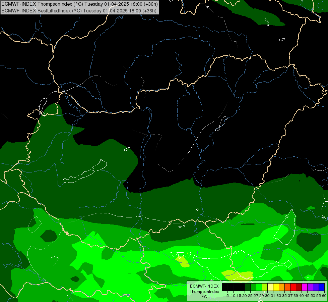328x302 pixels.
Task: Click the legend scale value 60
Action: pos(324,296)
